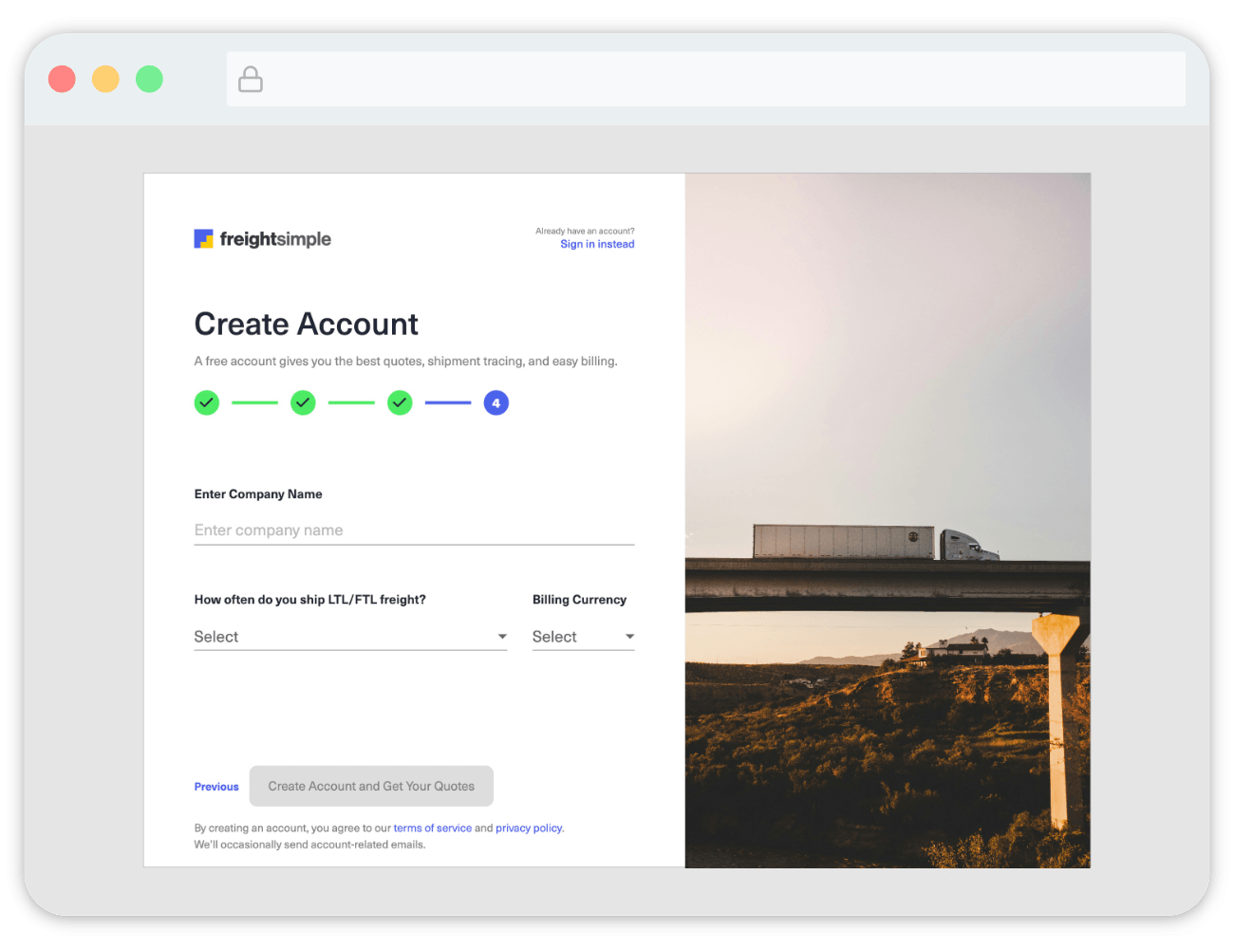Click the truck on the bridge photo

coord(875,542)
